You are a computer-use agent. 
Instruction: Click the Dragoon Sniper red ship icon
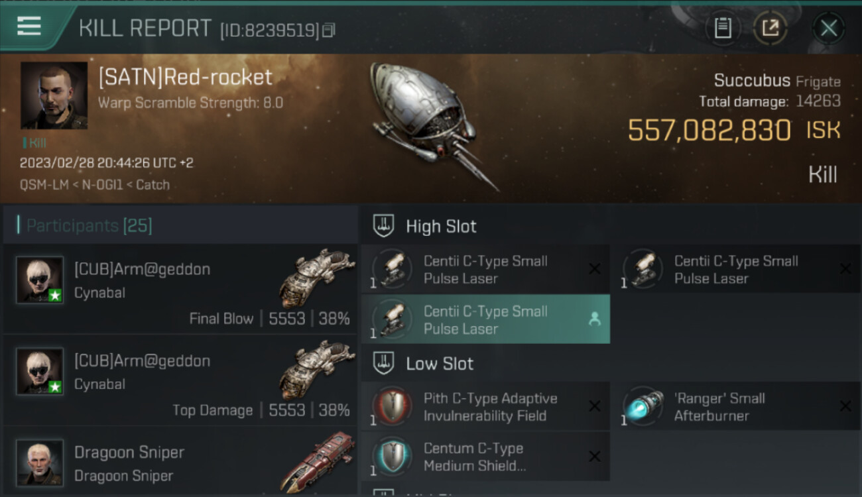[317, 461]
